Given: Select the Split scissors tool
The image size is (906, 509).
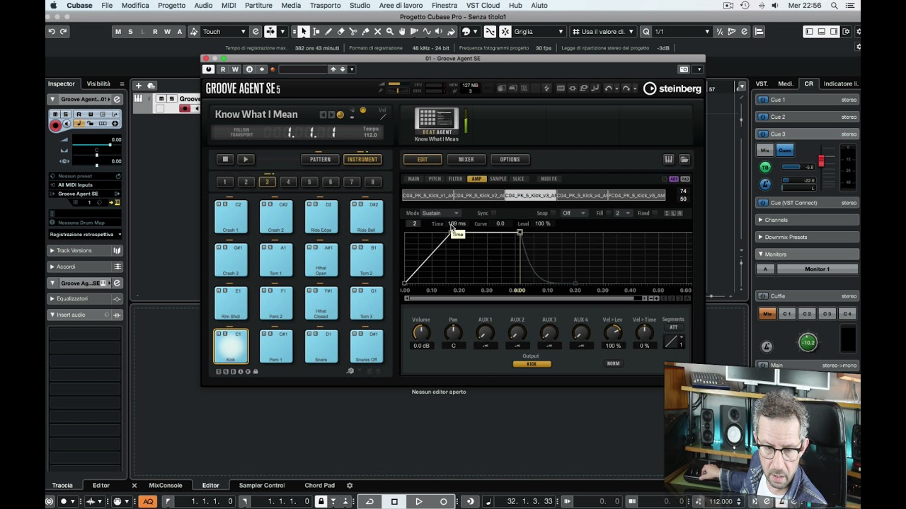Looking at the screenshot, I should [352, 31].
